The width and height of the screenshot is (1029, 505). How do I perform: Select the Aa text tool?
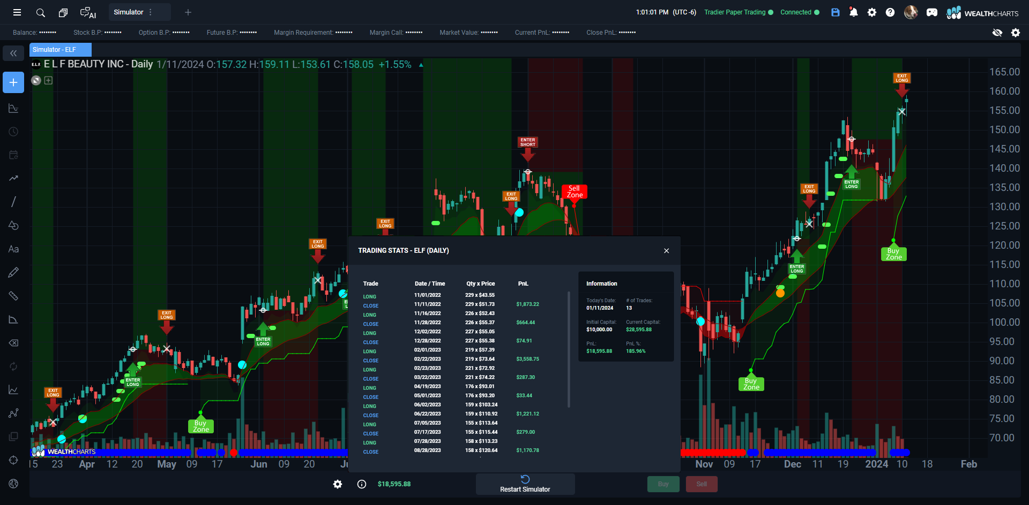point(13,249)
